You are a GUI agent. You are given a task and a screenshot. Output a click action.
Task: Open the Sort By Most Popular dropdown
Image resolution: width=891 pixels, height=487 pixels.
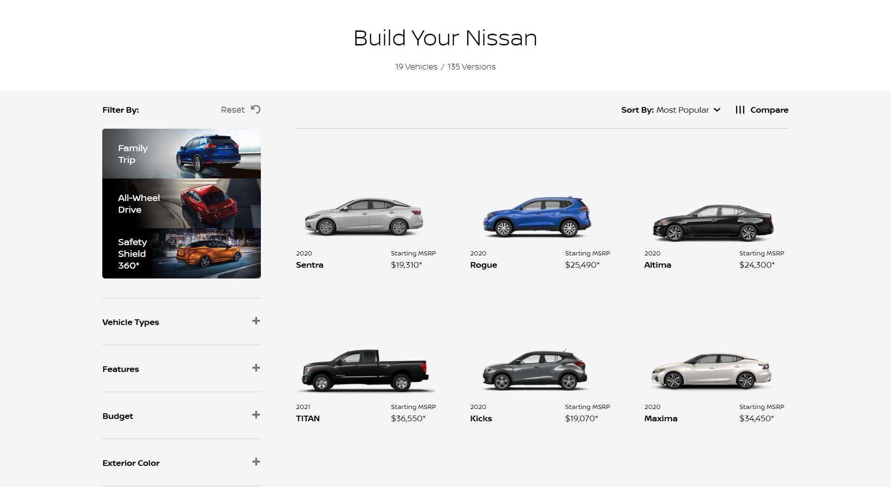pos(670,110)
